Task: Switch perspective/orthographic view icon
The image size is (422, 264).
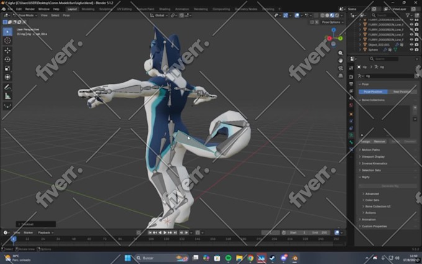Action: pyautogui.click(x=341, y=76)
